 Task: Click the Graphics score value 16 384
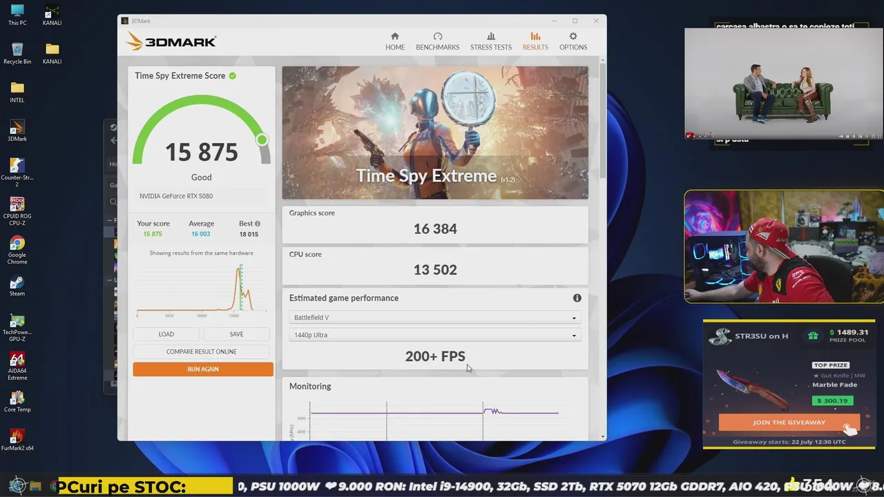[435, 228]
